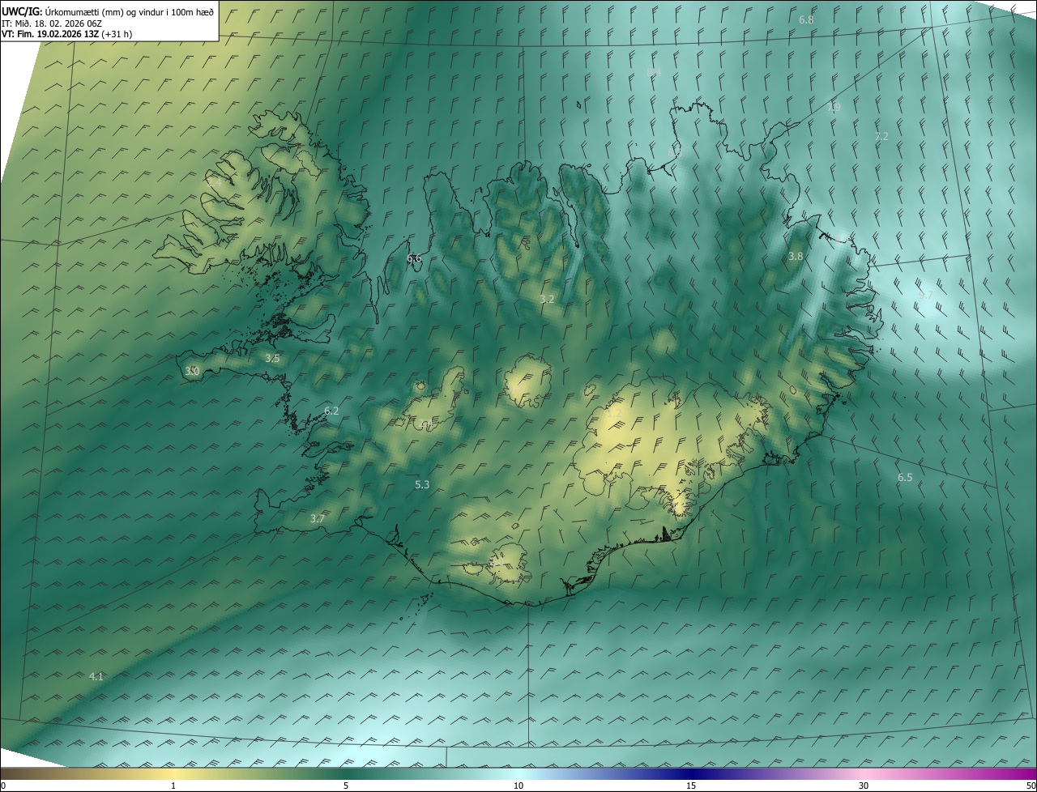Click the colour scale tick label 30
The width and height of the screenshot is (1037, 792).
[x=864, y=786]
